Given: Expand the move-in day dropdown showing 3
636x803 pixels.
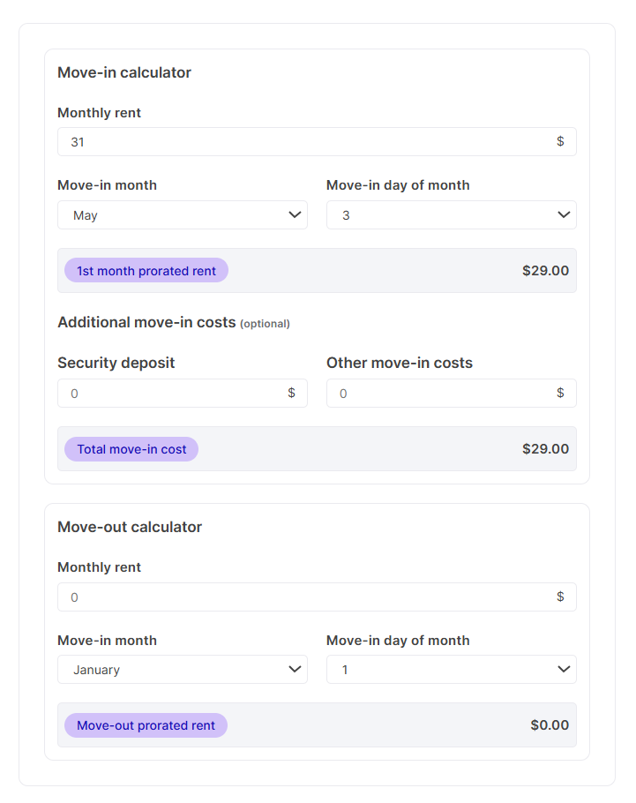Looking at the screenshot, I should [451, 215].
